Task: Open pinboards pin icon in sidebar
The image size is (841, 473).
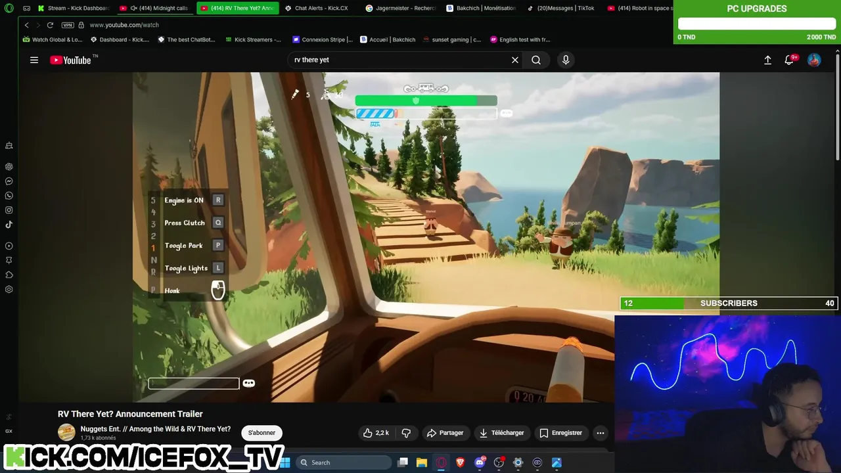Action: tap(9, 261)
